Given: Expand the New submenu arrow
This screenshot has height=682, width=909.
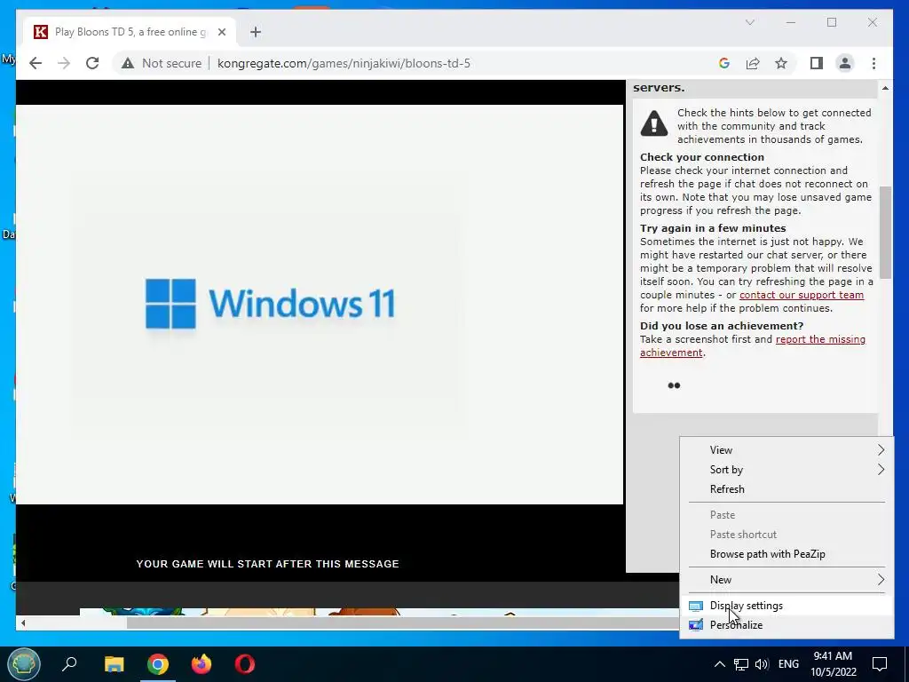Looking at the screenshot, I should 881,579.
